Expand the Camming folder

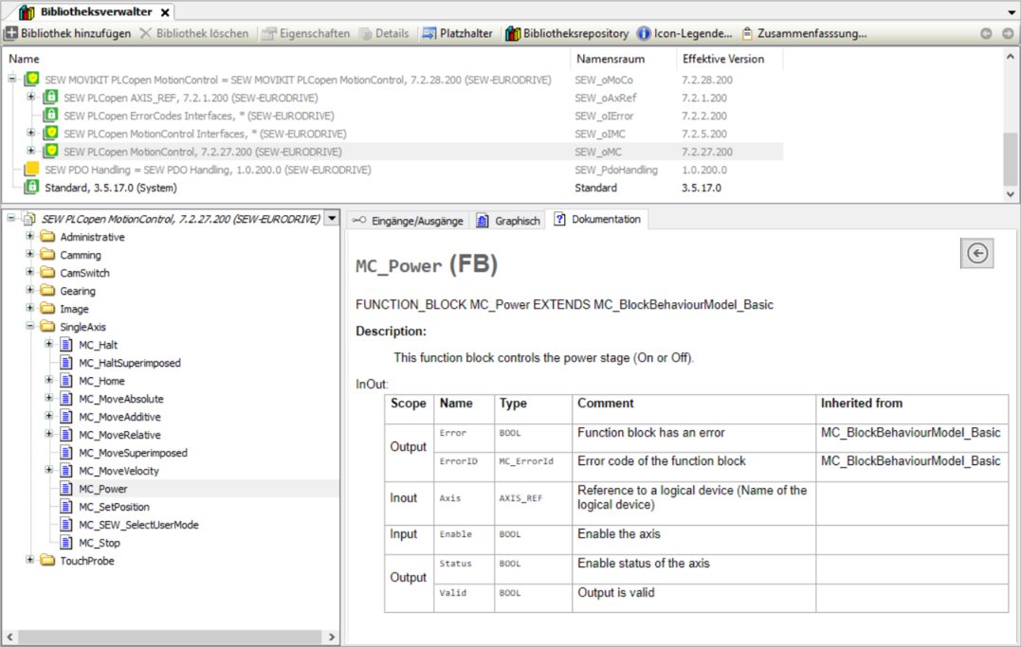30,255
